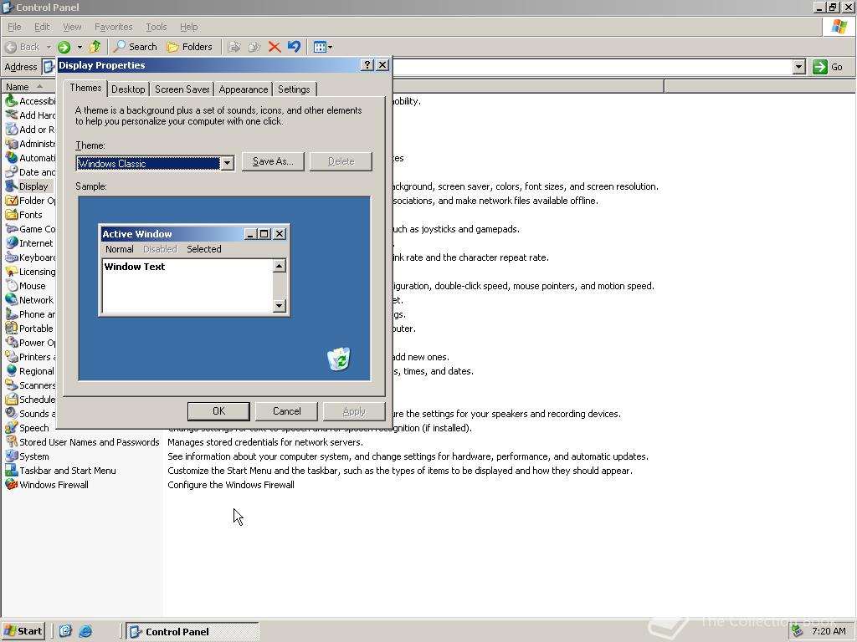
Task: Select the Keyboard icon
Action: point(11,257)
